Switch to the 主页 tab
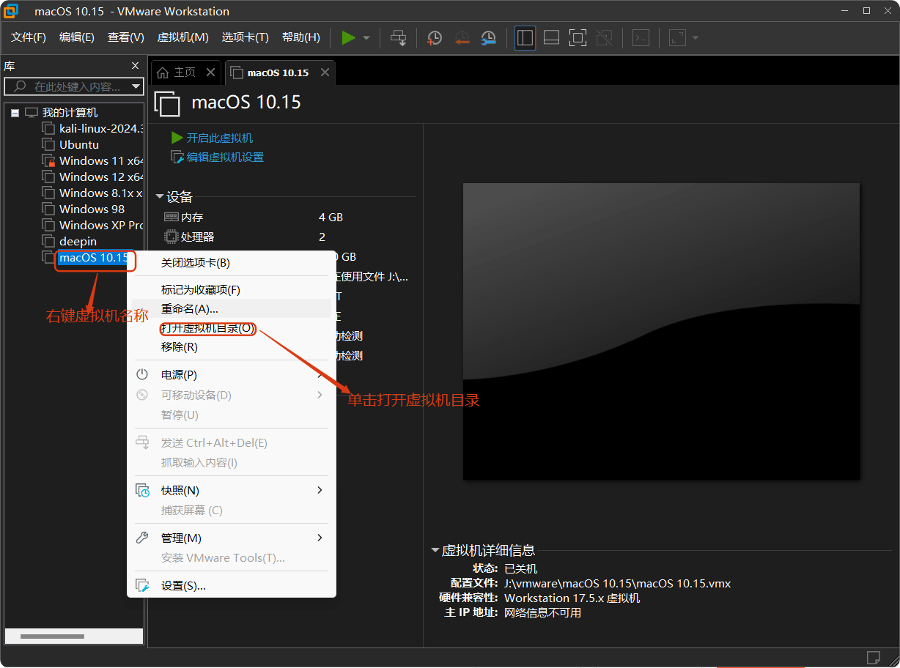 [182, 72]
